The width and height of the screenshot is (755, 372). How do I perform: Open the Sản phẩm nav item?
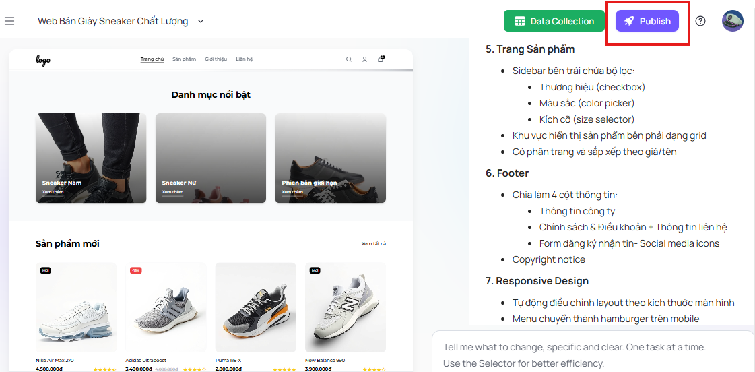click(x=184, y=59)
